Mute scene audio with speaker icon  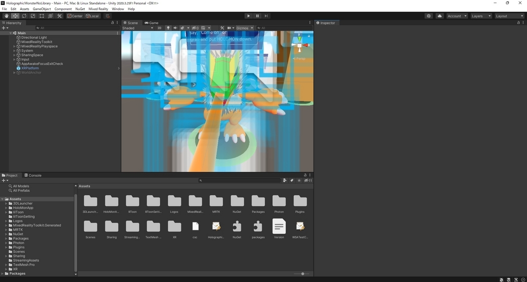[x=175, y=28]
